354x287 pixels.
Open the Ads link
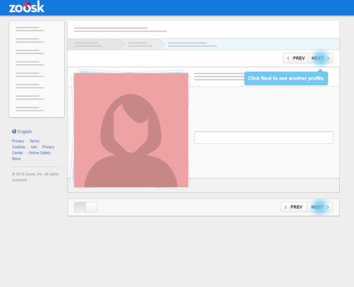34,147
